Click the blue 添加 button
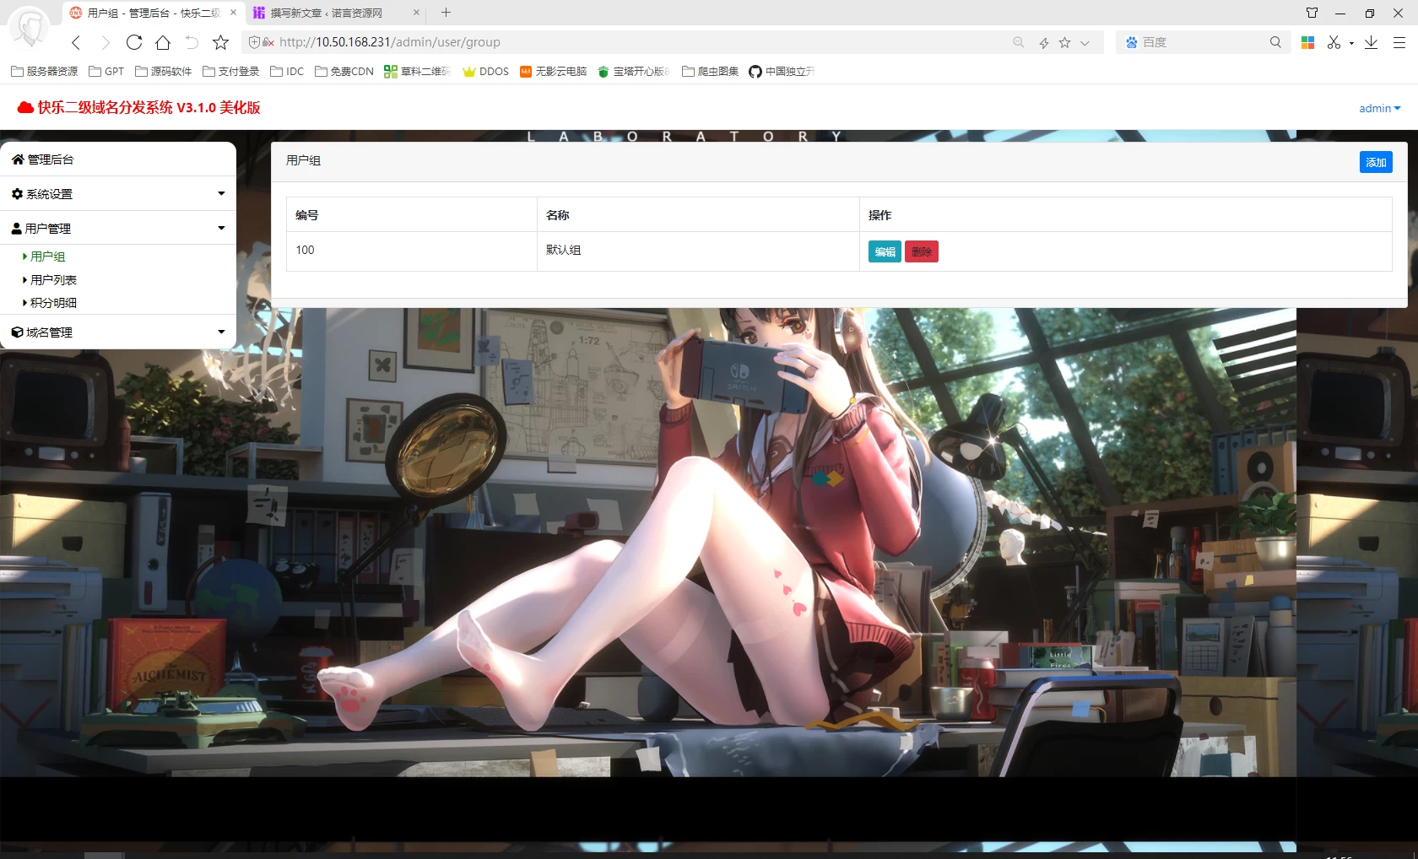Image resolution: width=1418 pixels, height=859 pixels. pyautogui.click(x=1375, y=162)
